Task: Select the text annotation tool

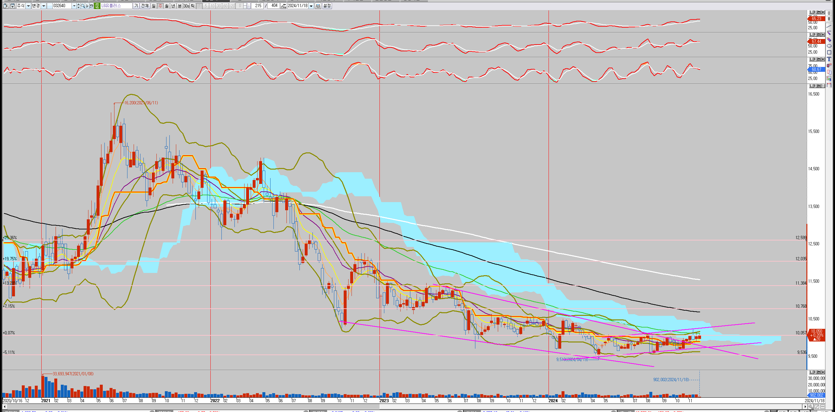Action: point(829,59)
